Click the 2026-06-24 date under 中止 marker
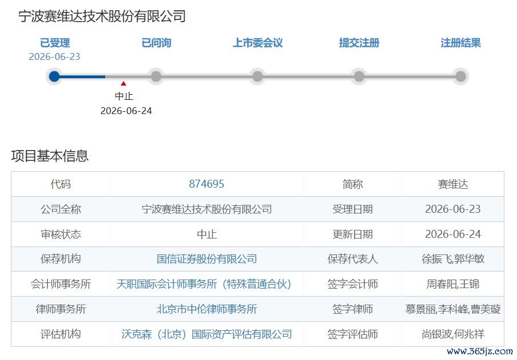 [x=126, y=111]
